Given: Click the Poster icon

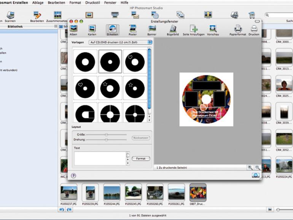Looking at the screenshot, I should tap(132, 29).
